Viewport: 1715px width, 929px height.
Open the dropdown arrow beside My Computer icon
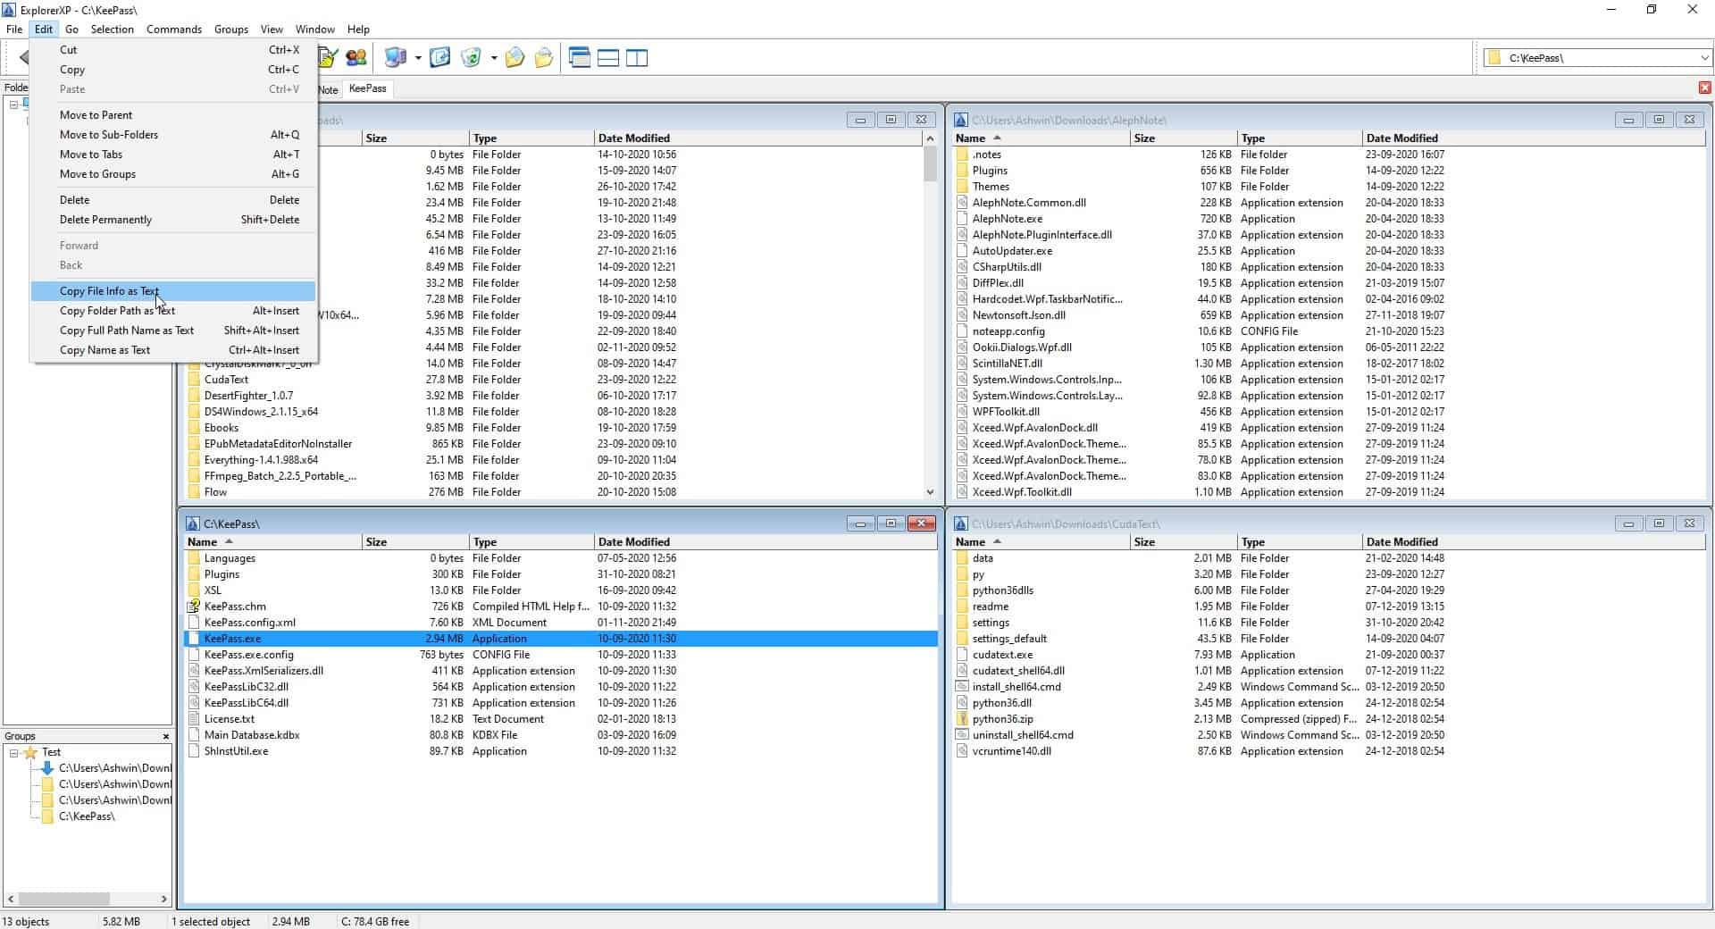click(x=417, y=58)
